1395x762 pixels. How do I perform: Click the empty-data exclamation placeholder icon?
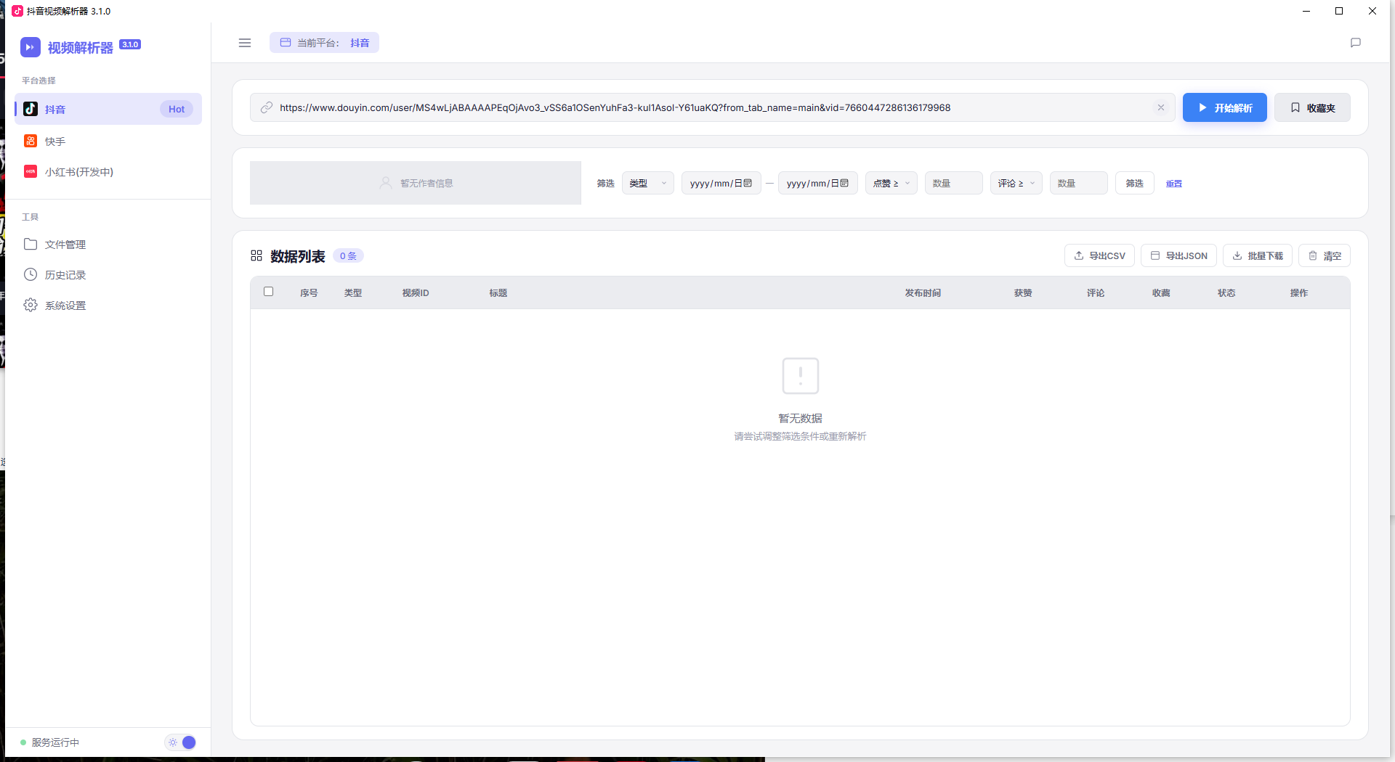coord(800,375)
